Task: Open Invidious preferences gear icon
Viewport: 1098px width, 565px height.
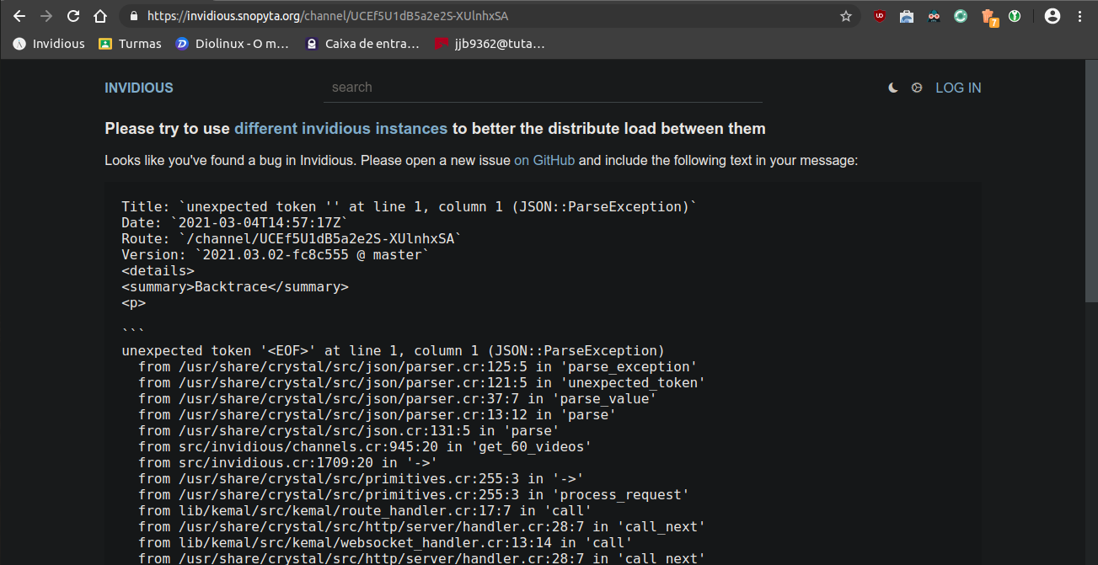Action: point(917,88)
